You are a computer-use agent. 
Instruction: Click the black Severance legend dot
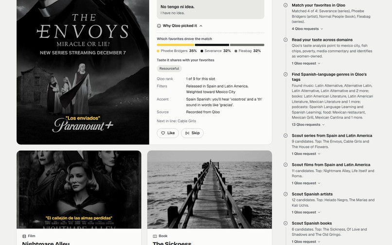tap(202, 51)
